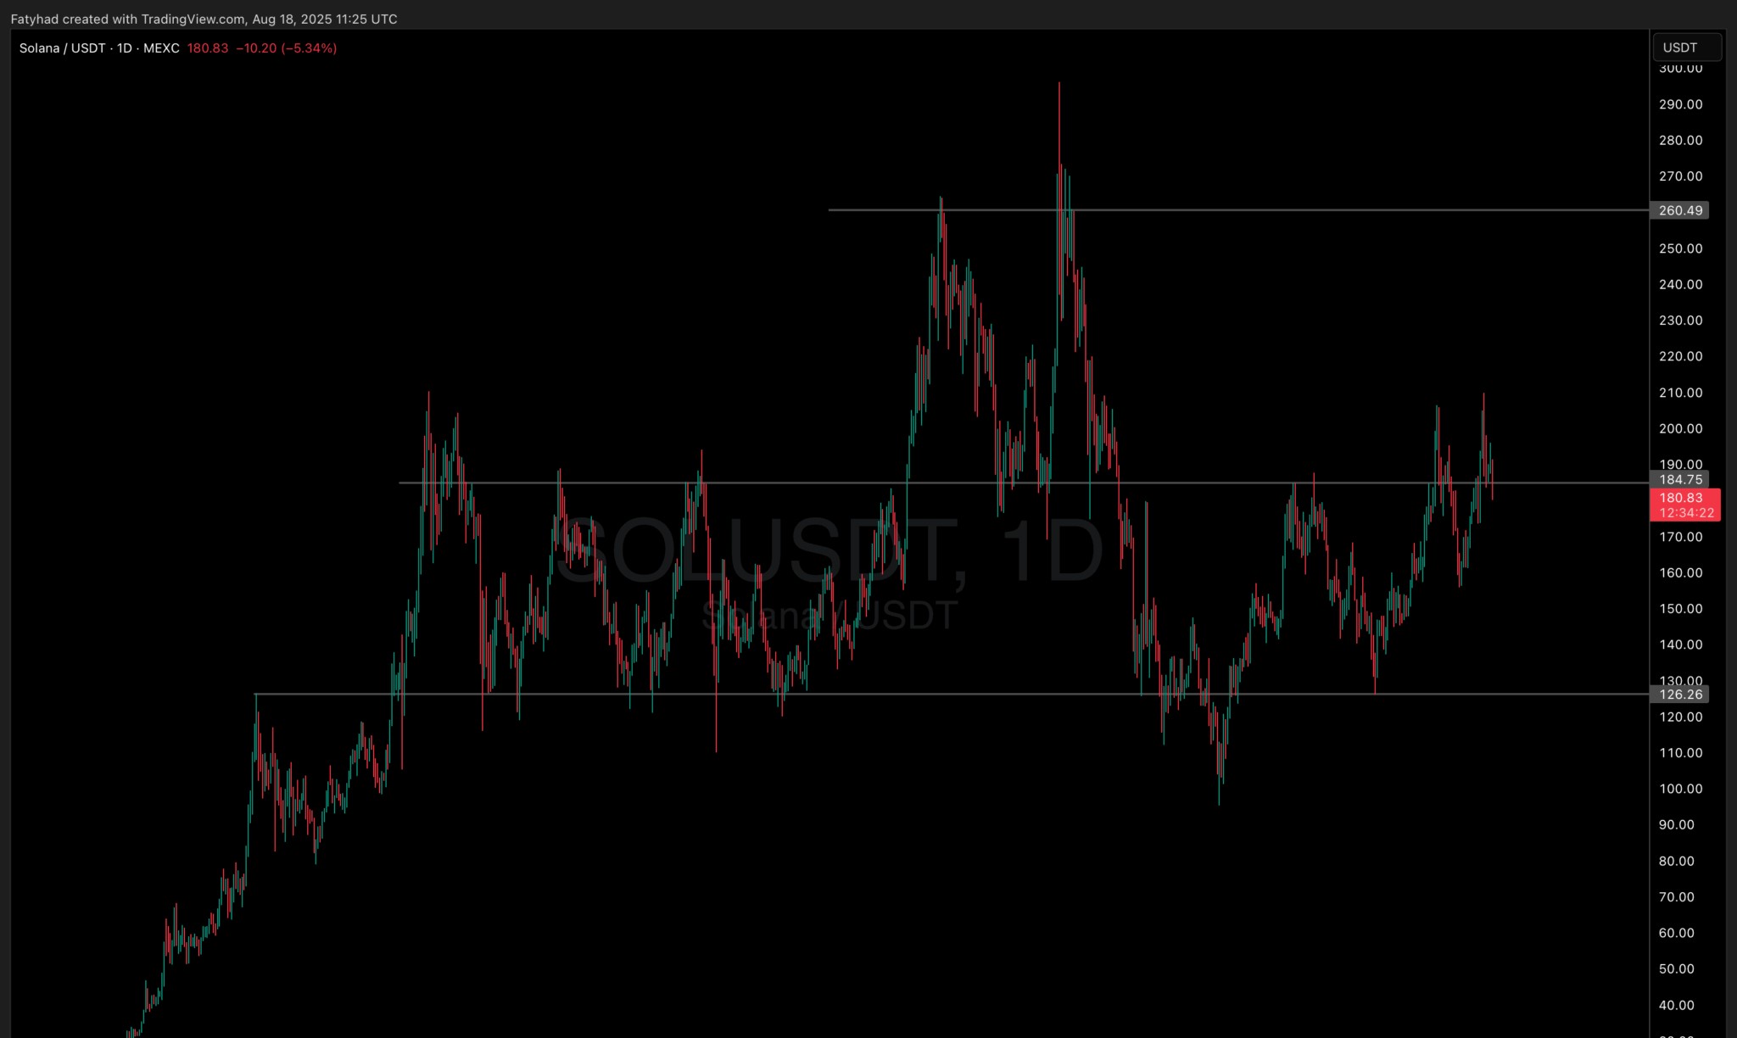Click the red 180.83 value in legend
The width and height of the screenshot is (1737, 1038).
pyautogui.click(x=208, y=48)
